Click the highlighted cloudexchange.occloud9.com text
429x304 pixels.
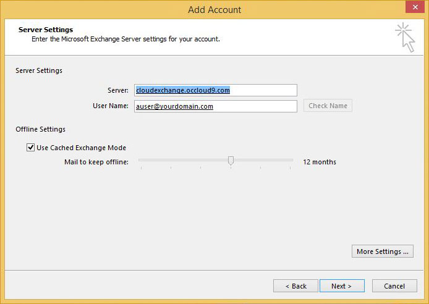point(183,90)
